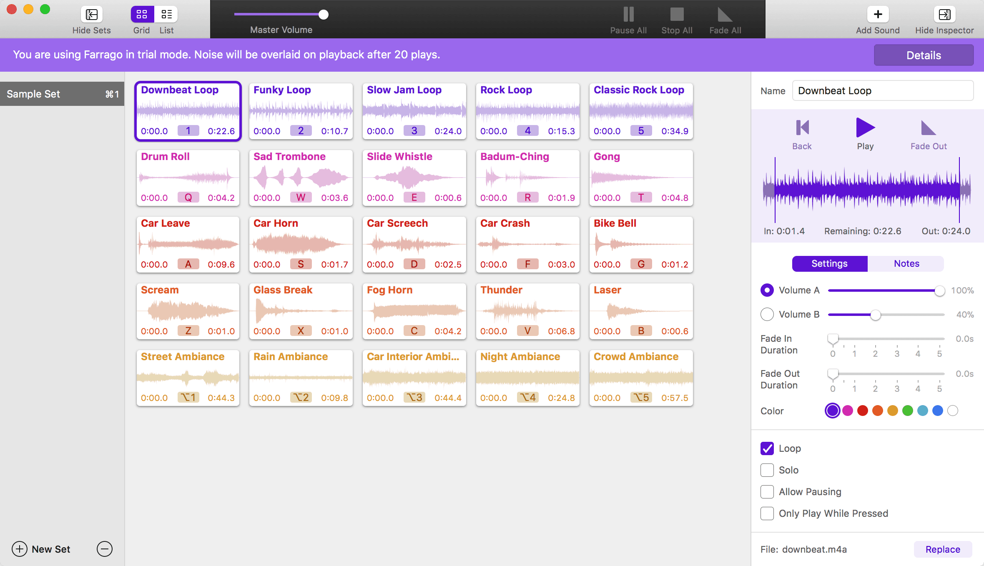Switch to the Notes tab
Screen dimensions: 984x566
tap(906, 263)
